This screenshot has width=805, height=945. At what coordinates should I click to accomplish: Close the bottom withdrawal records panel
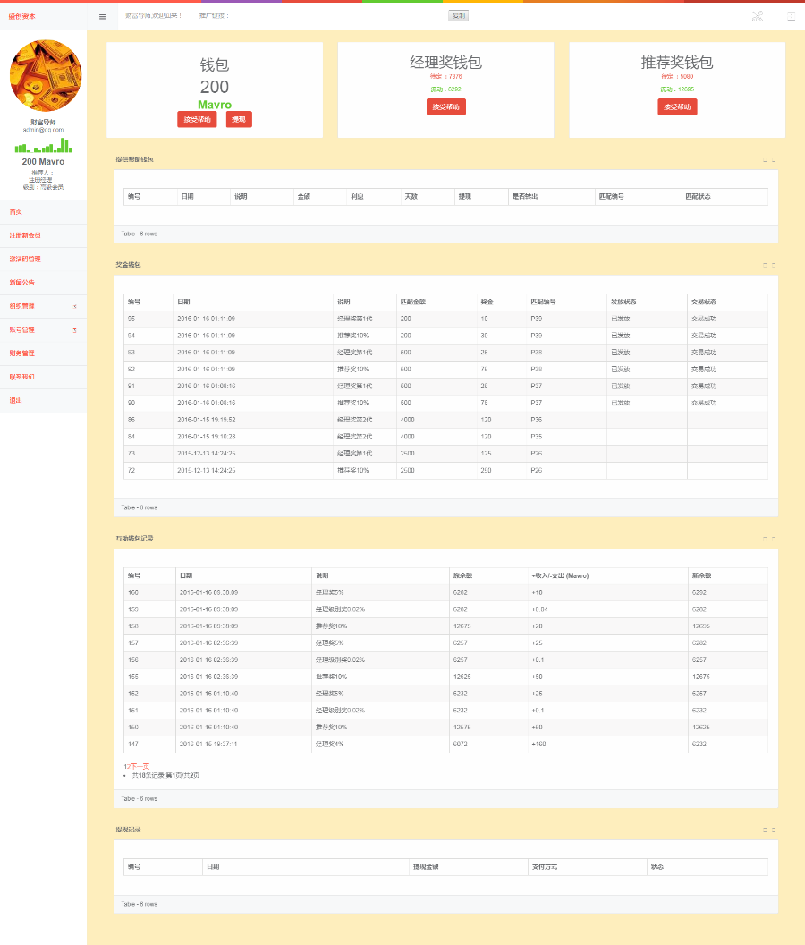[x=774, y=830]
